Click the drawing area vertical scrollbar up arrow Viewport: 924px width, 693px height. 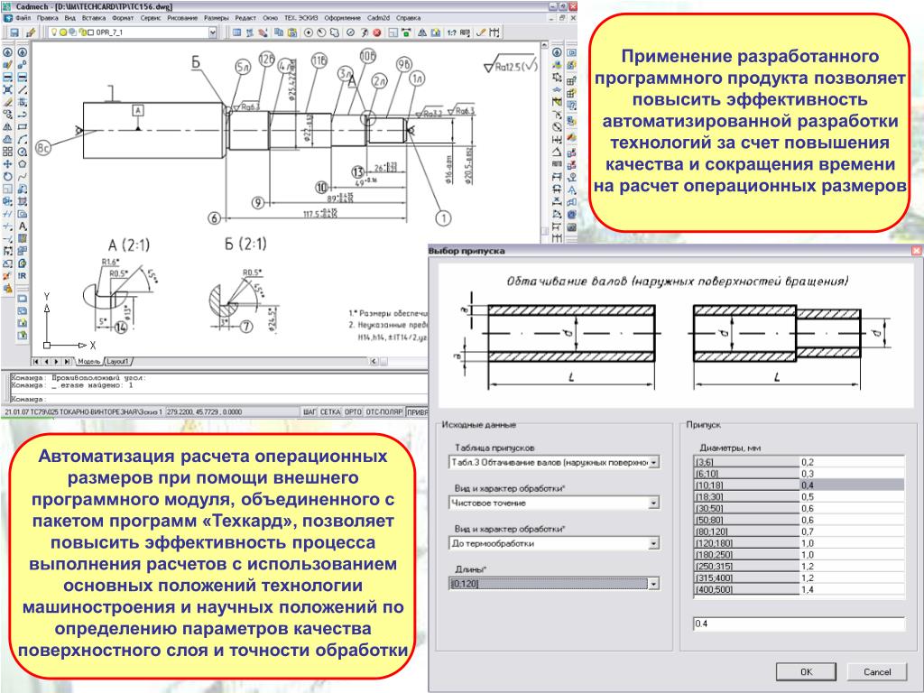point(545,45)
